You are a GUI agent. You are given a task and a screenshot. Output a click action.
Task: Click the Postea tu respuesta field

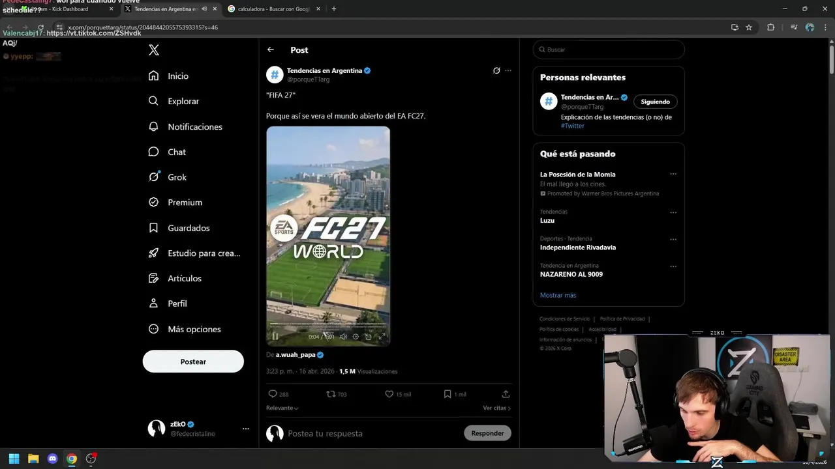372,433
